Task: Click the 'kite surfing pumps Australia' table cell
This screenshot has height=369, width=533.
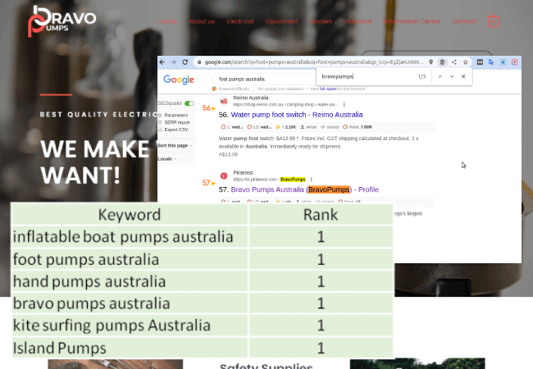Action: click(130, 326)
